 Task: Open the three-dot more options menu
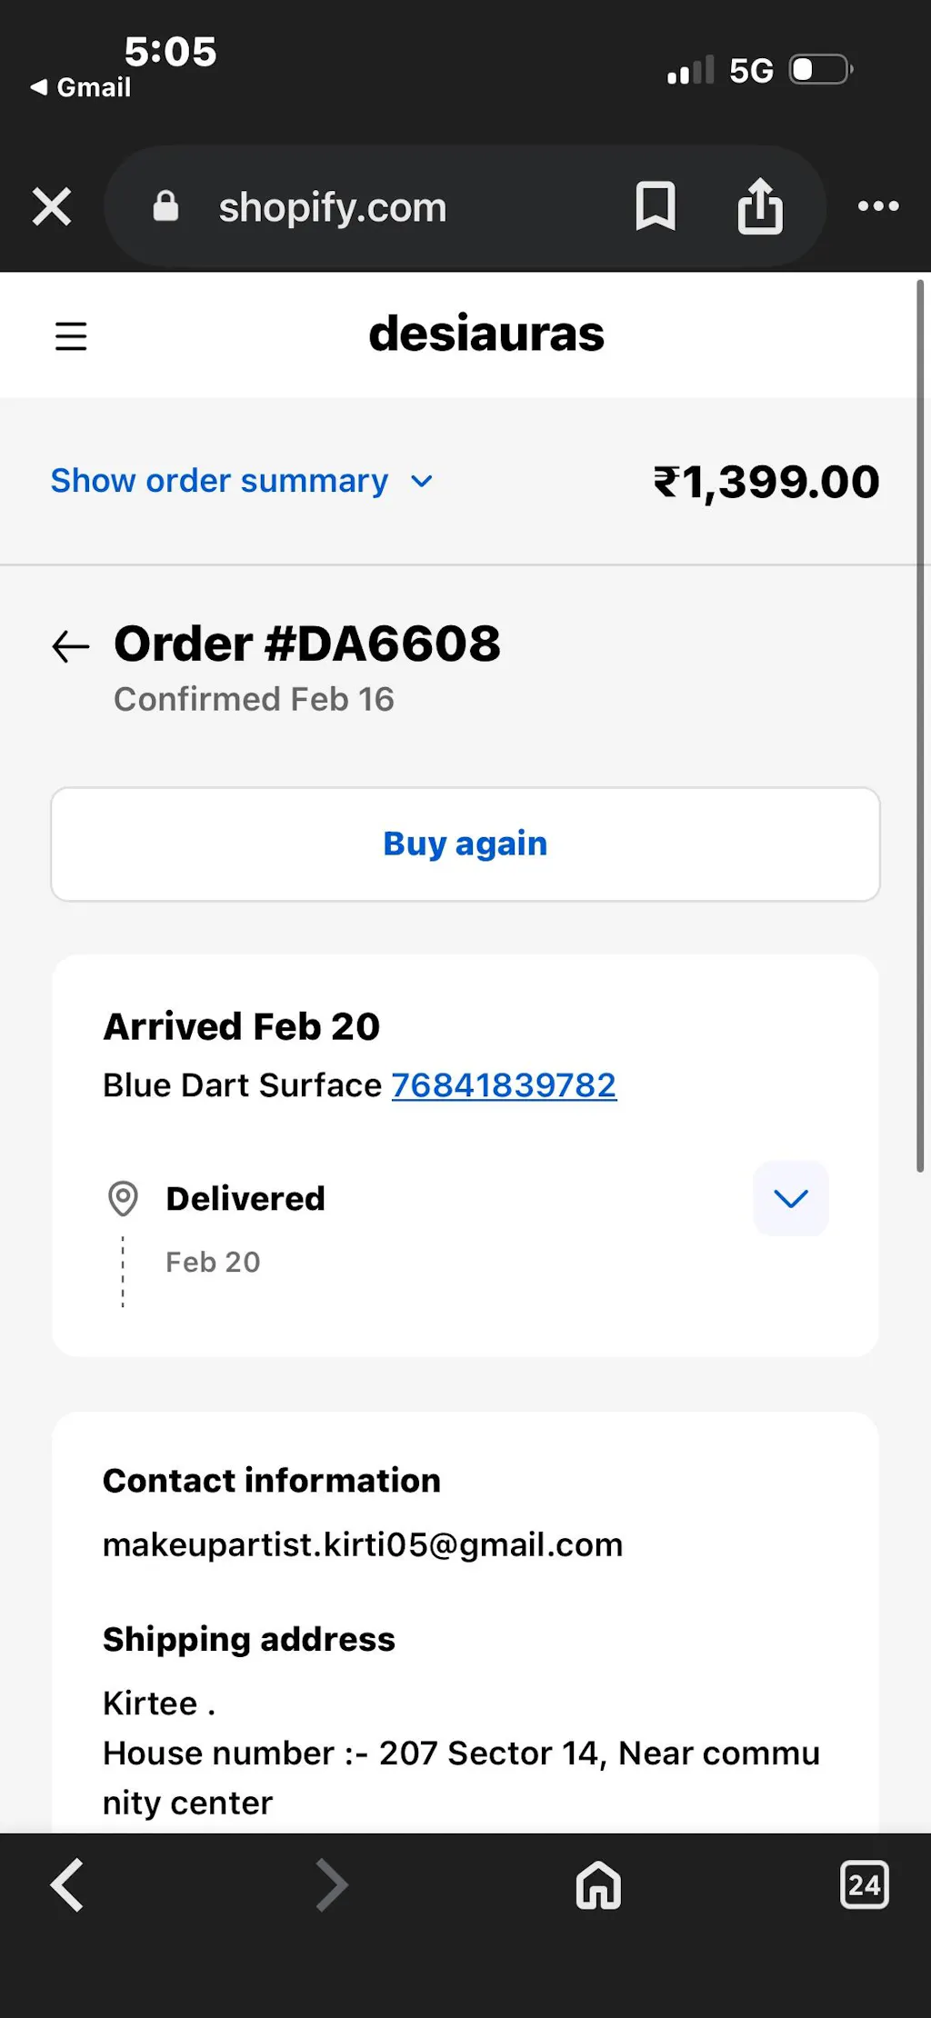tap(877, 206)
